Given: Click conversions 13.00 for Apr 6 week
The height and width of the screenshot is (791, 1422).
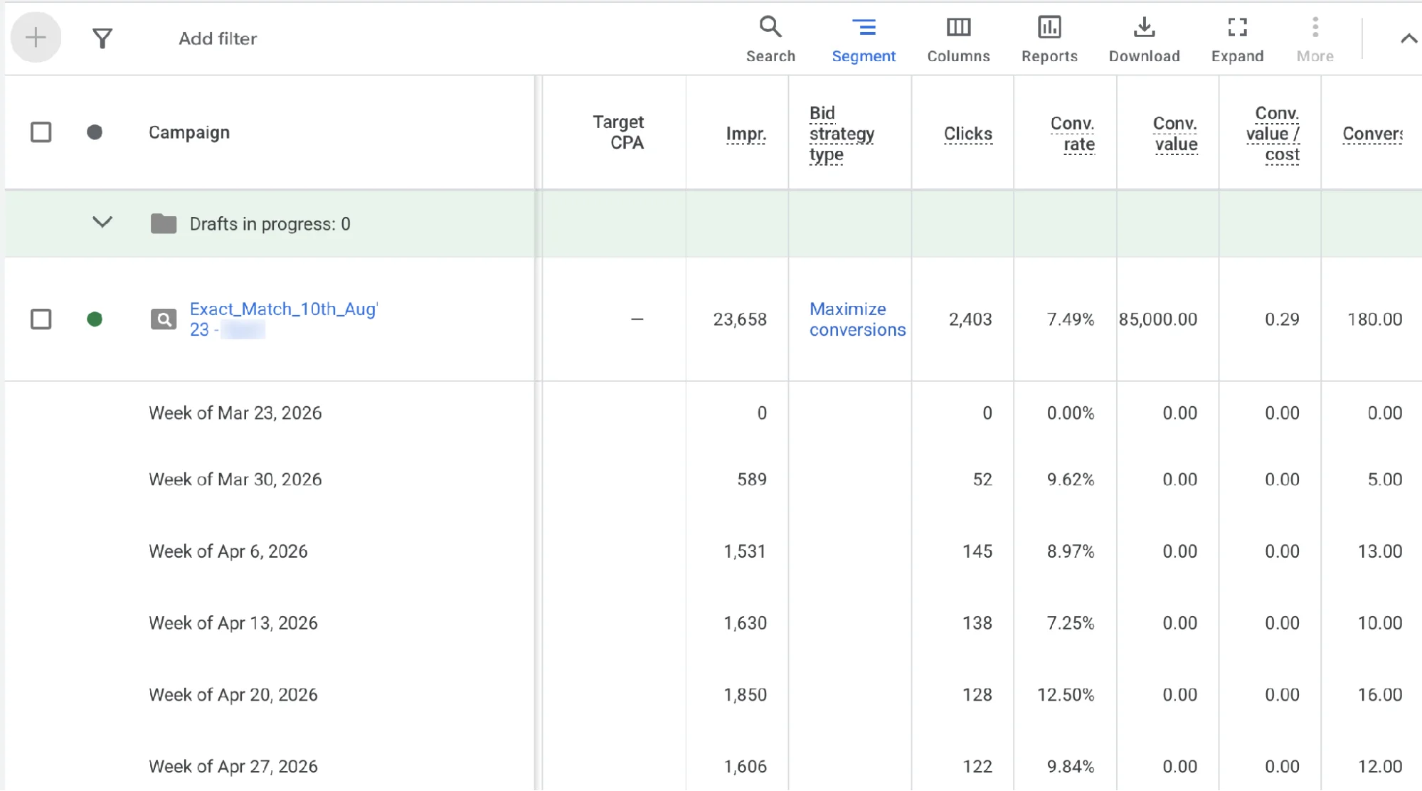Looking at the screenshot, I should click(x=1380, y=551).
